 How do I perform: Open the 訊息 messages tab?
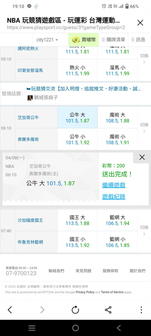138,40
